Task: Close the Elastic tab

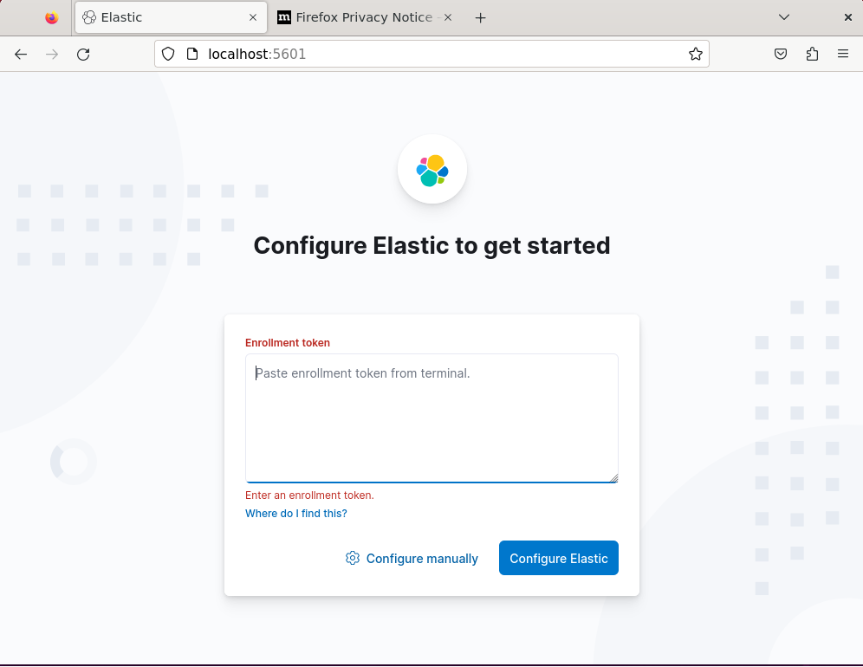Action: pos(253,17)
